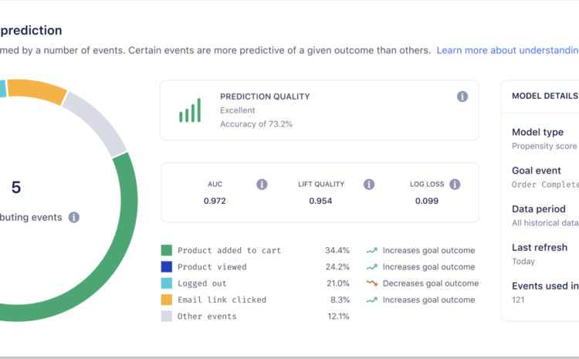Click the 'Propensity score' model type value
Image resolution: width=579 pixels, height=359 pixels.
544,146
